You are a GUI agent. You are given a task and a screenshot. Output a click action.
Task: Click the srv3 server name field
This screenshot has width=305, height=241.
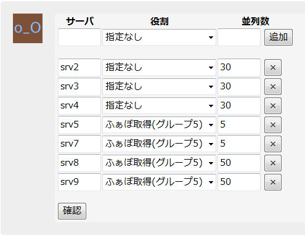79,86
